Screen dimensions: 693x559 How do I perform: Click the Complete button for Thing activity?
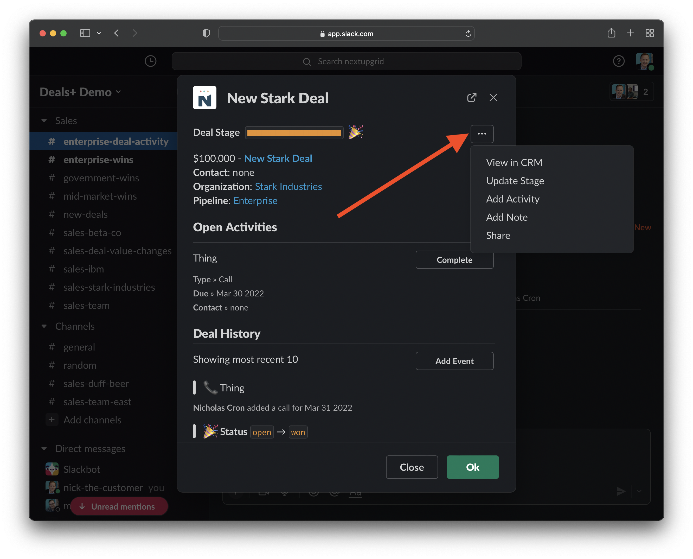(x=454, y=259)
